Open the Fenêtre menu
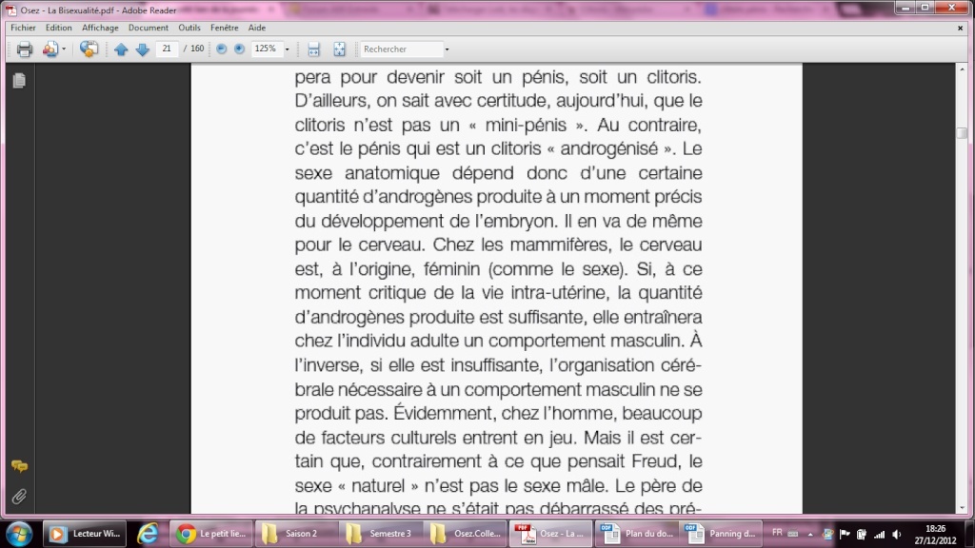 (224, 28)
